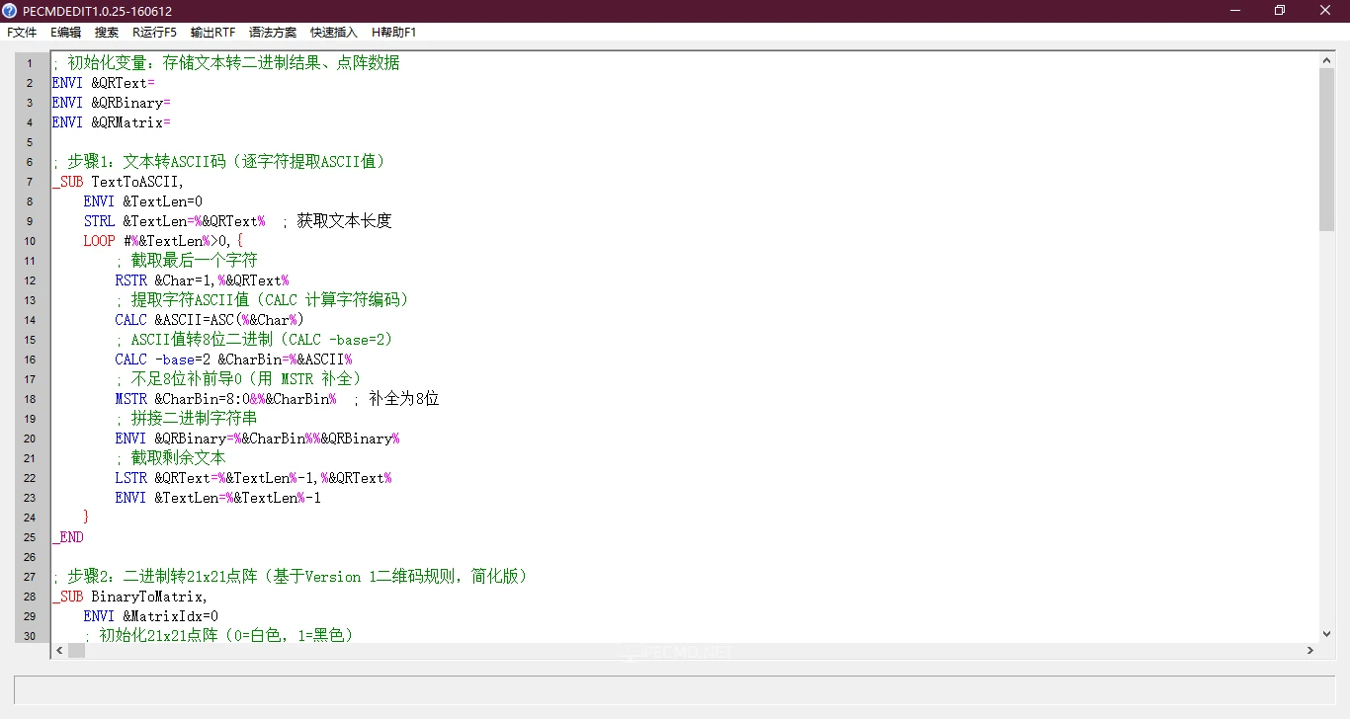The height and width of the screenshot is (719, 1350).
Task: Open the E编辑 edit menu
Action: [x=65, y=32]
